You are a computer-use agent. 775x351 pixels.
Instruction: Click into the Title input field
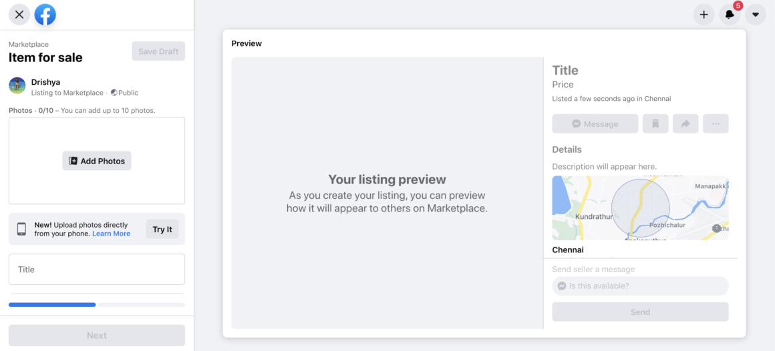click(x=97, y=270)
